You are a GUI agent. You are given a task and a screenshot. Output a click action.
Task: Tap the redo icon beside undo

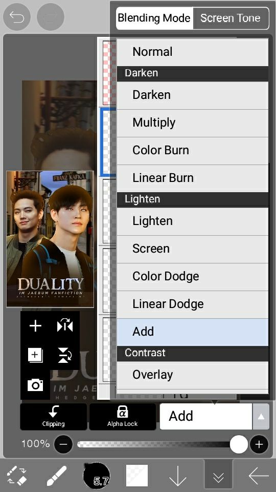[51, 17]
